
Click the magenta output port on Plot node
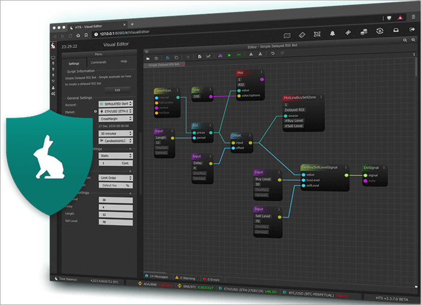[x=262, y=79]
